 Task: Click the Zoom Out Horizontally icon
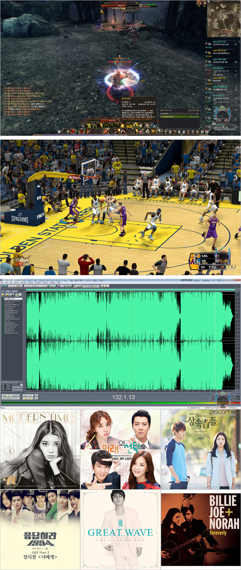tap(28, 396)
